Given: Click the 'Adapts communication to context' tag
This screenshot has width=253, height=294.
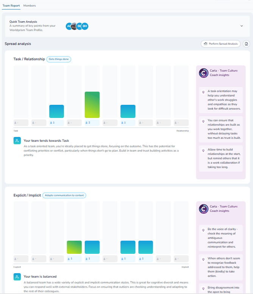Looking at the screenshot, I should click(64, 195).
